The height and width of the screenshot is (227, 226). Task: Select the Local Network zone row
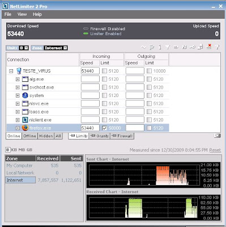(x=44, y=173)
